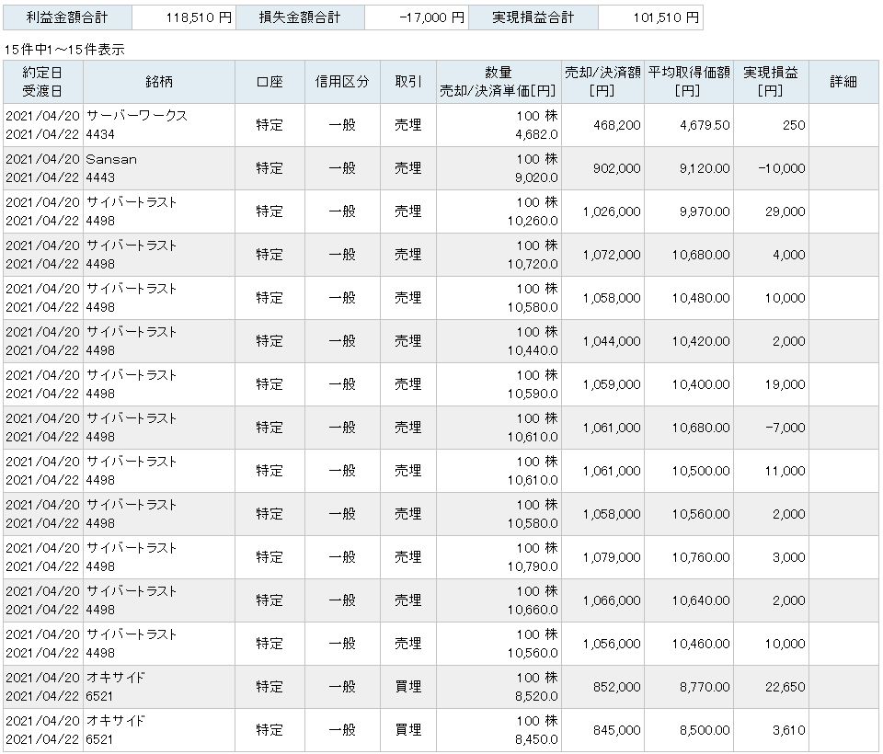Click the 取引 column header

click(x=408, y=82)
